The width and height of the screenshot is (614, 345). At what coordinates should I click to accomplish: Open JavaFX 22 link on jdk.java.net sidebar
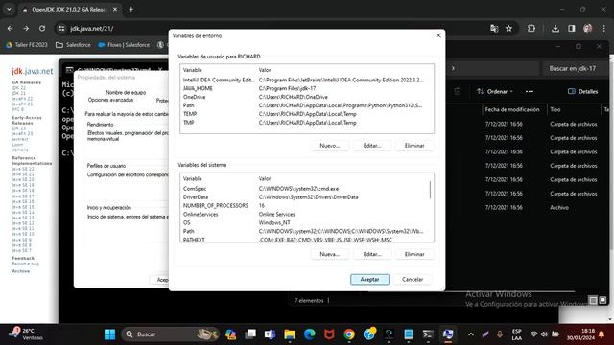pos(22,99)
